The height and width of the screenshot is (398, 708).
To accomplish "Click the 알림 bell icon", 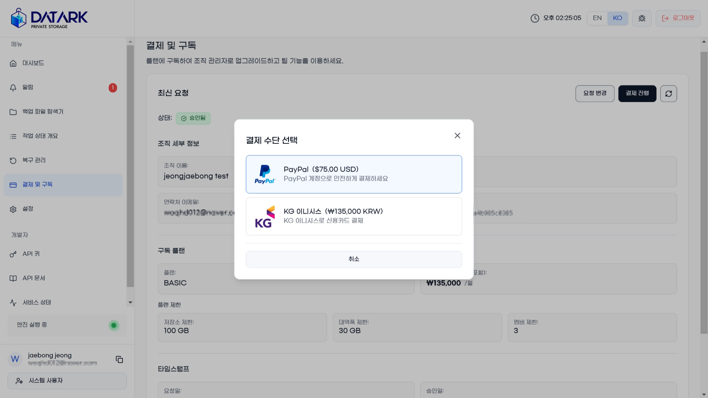I will 13,88.
